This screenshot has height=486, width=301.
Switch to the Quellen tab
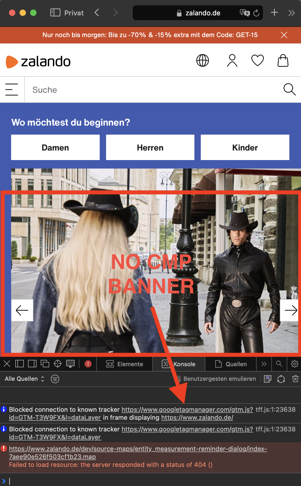click(x=231, y=364)
